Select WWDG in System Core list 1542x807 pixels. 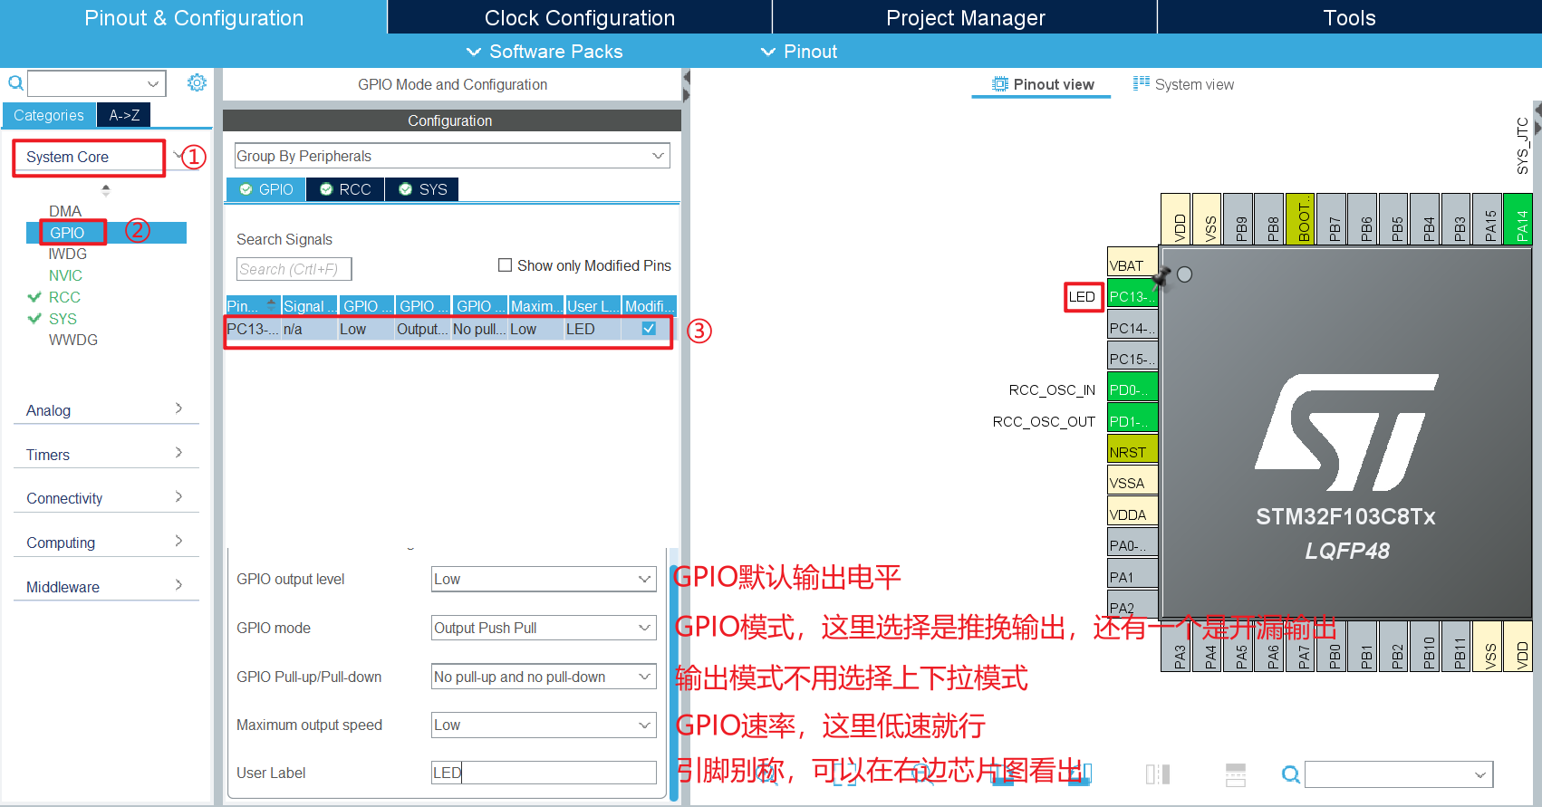73,340
